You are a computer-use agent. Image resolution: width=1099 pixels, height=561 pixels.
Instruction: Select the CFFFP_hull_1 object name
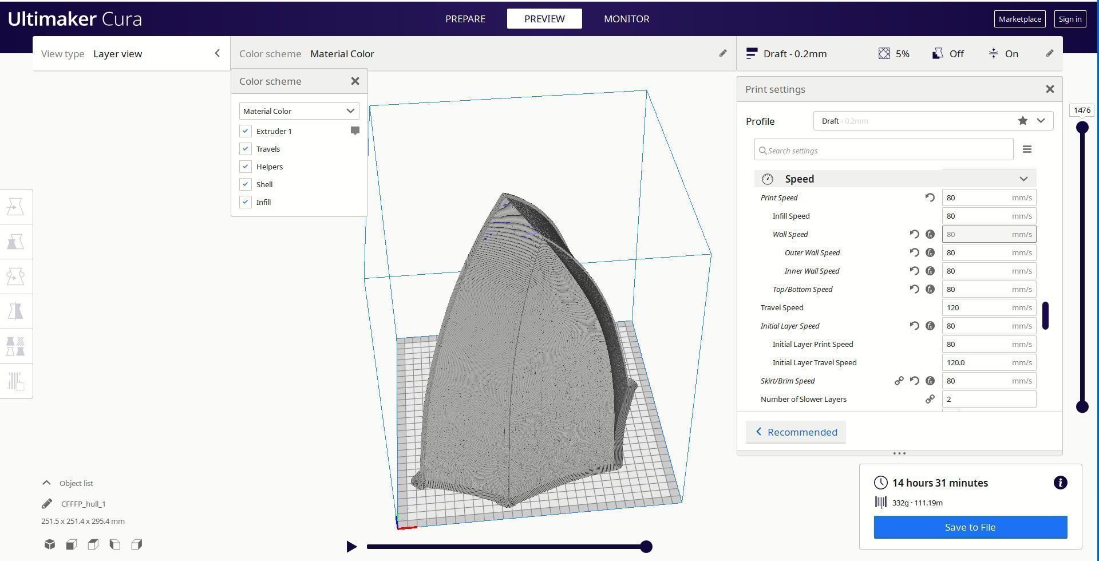pos(84,504)
